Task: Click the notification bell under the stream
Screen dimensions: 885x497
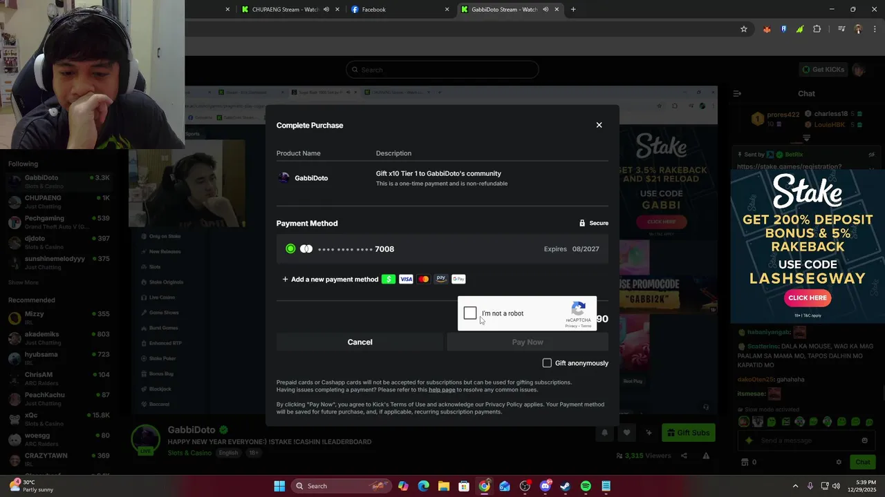Action: click(x=604, y=433)
